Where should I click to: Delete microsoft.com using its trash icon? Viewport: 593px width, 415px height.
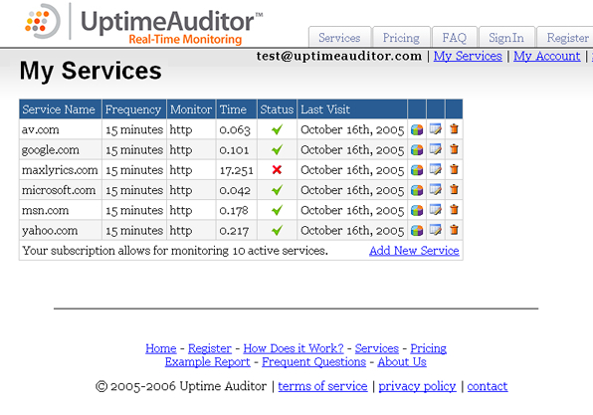[x=455, y=189]
